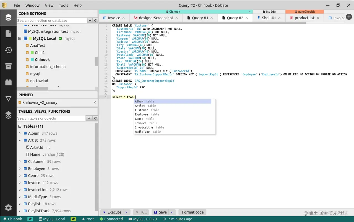This screenshot has height=222, width=354.
Task: Expand the Employee table node
Action: pyautogui.click(x=20, y=168)
